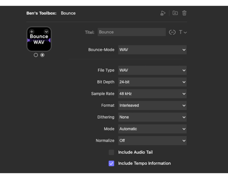Open the Normalize dropdown set to Off
This screenshot has width=228, height=179.
[x=152, y=141]
